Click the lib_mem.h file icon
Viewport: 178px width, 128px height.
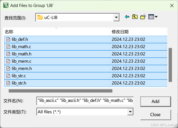click(8, 69)
